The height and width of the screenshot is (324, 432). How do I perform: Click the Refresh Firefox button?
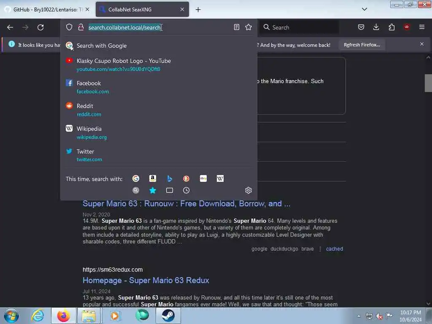pyautogui.click(x=362, y=45)
